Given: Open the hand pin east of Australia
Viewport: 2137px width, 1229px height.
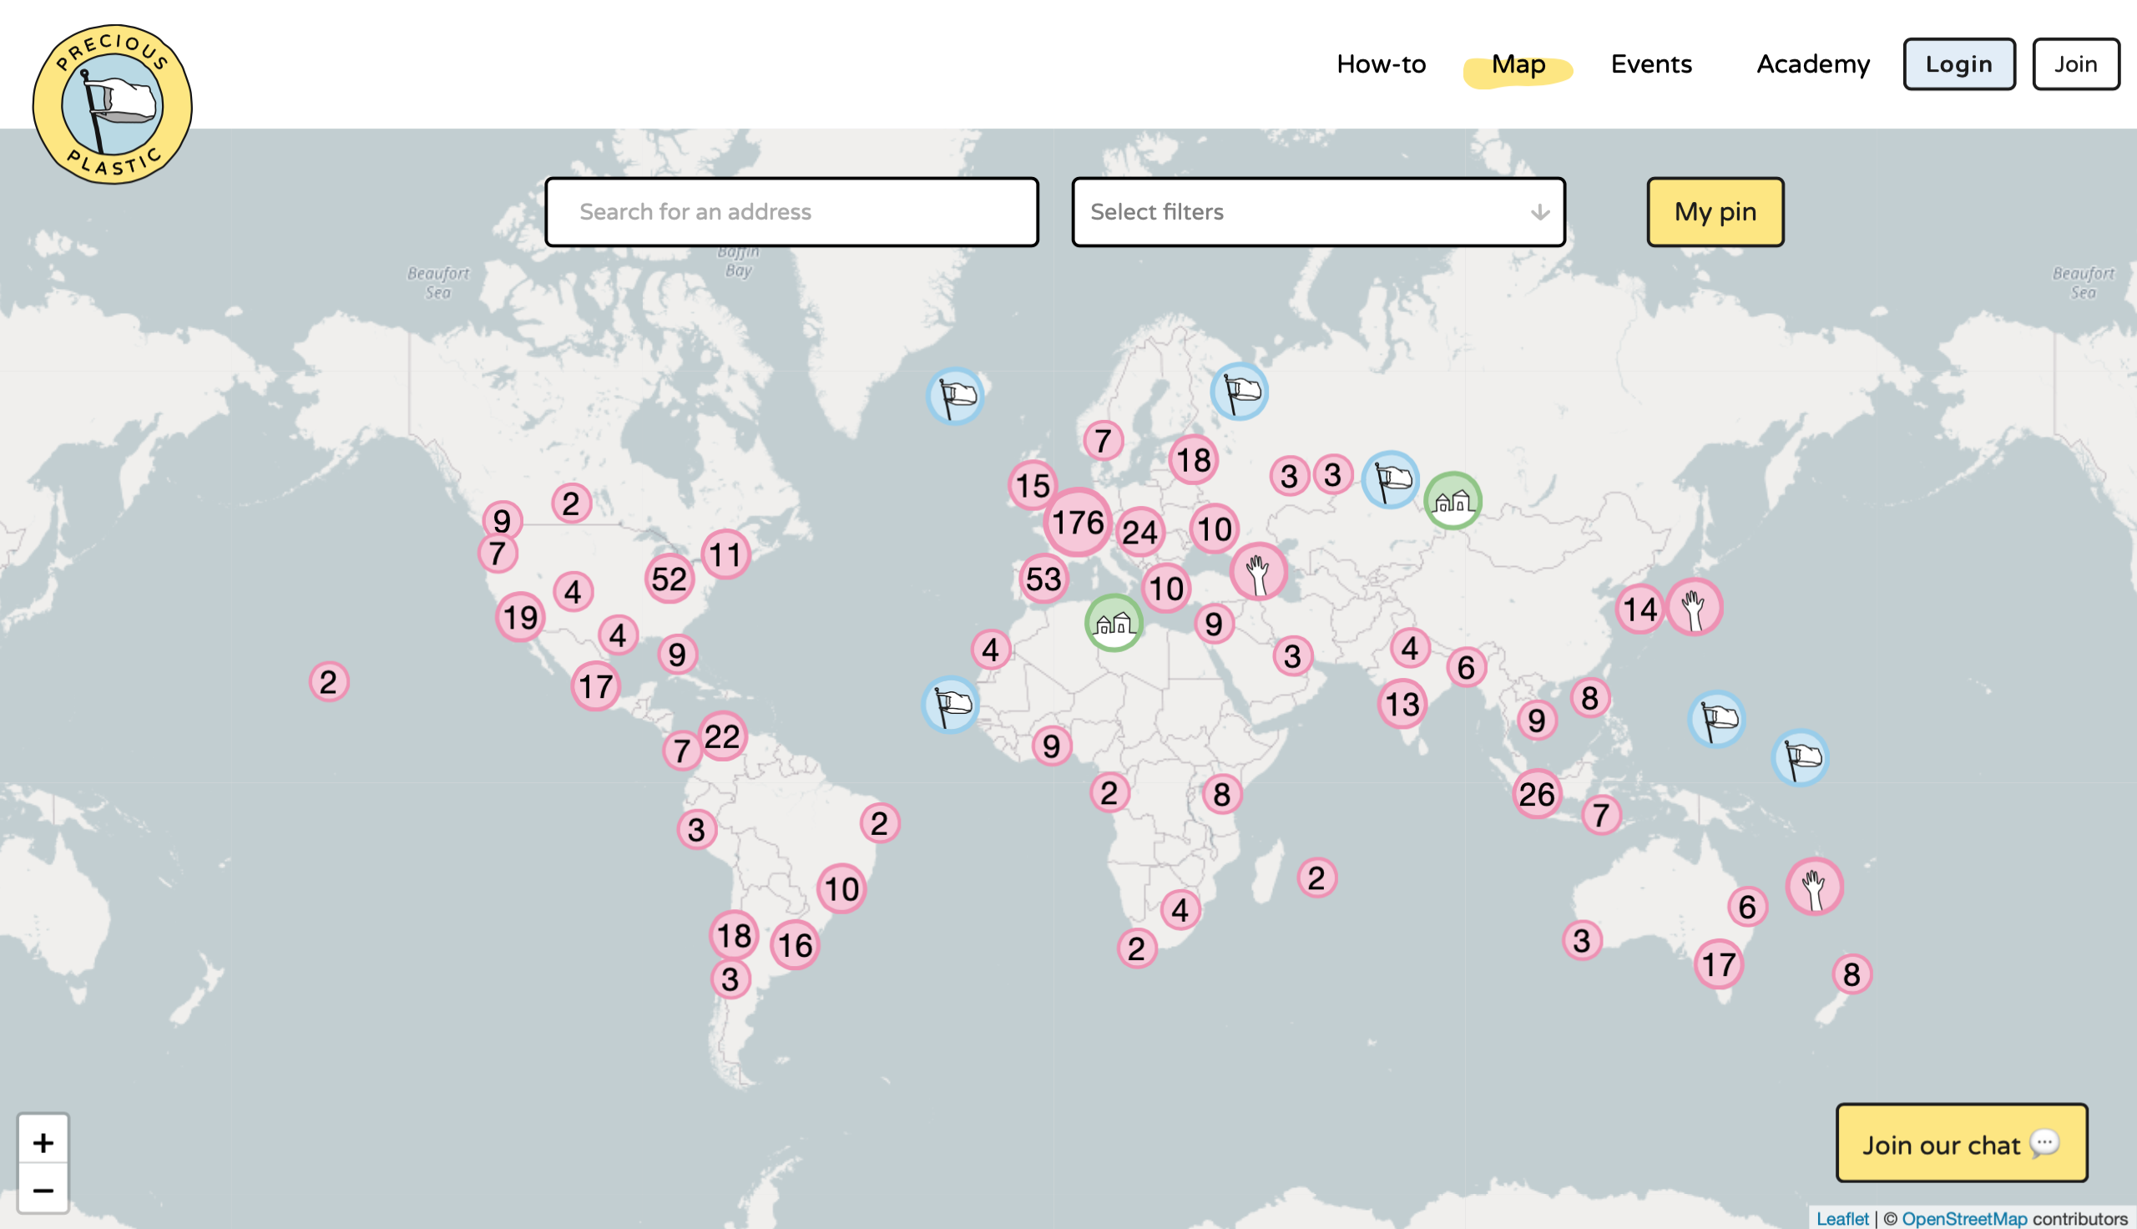Looking at the screenshot, I should tap(1815, 887).
